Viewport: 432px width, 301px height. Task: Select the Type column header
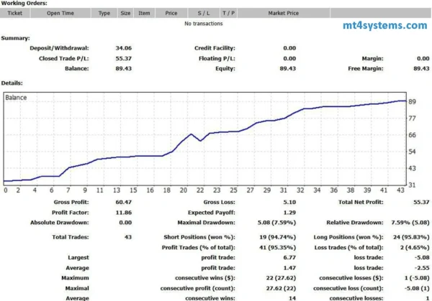[x=104, y=13]
